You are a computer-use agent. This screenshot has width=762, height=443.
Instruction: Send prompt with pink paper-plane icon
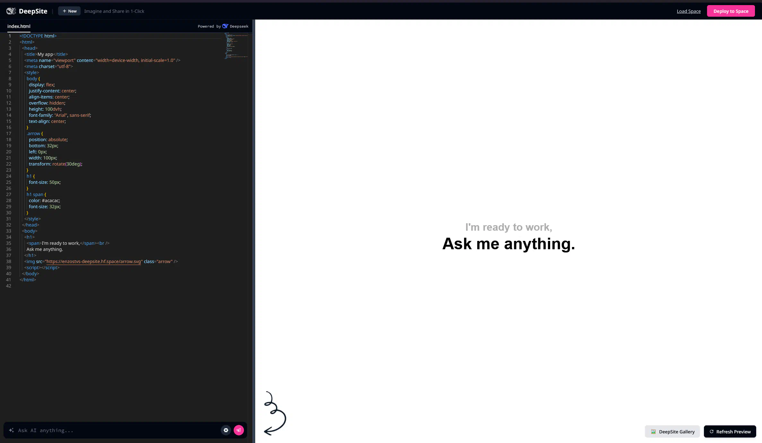coord(238,430)
